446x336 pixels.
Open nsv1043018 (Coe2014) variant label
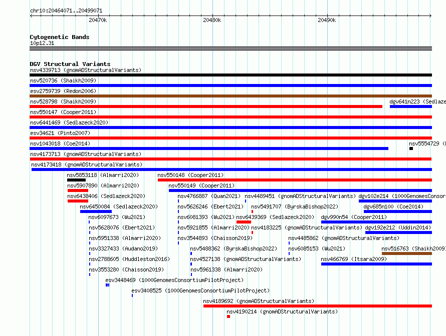pyautogui.click(x=60, y=143)
